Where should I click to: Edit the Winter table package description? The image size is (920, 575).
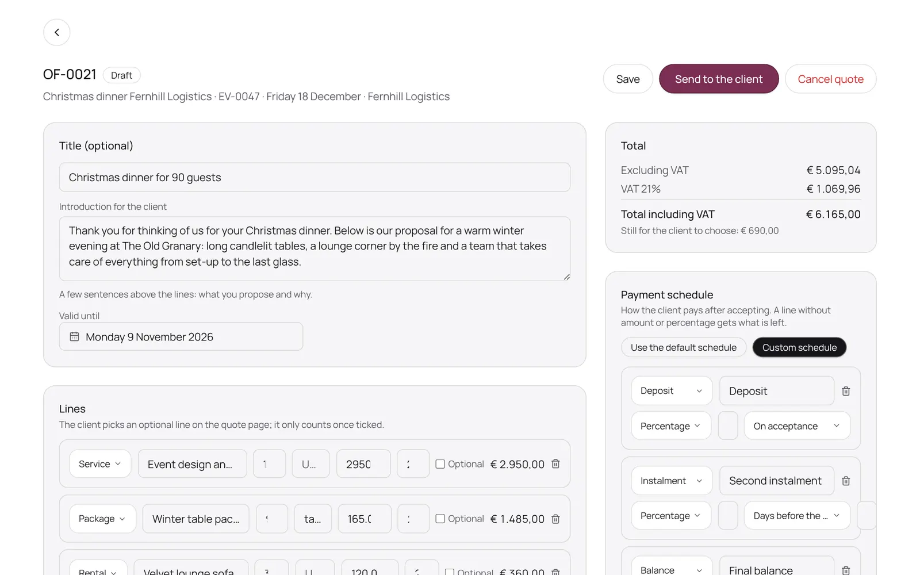(196, 519)
